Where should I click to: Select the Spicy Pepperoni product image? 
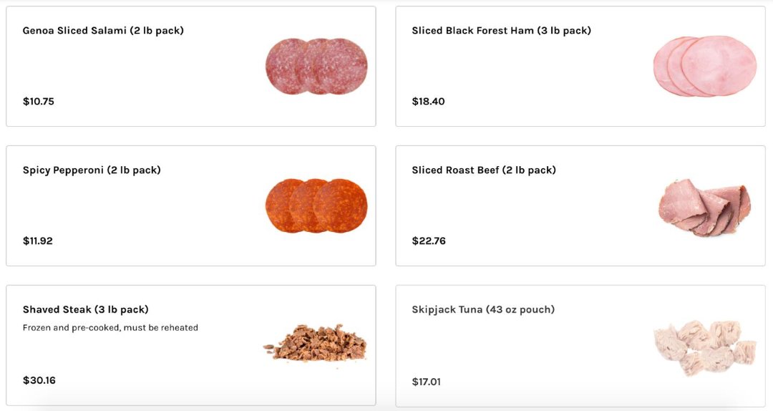(x=316, y=205)
